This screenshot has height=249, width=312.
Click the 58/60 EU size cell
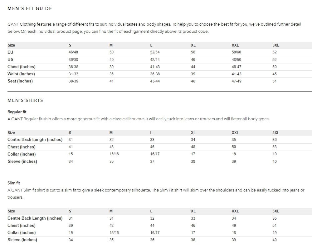(x=236, y=52)
